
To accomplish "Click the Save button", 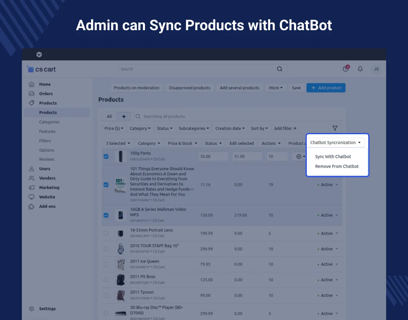I will pos(296,88).
